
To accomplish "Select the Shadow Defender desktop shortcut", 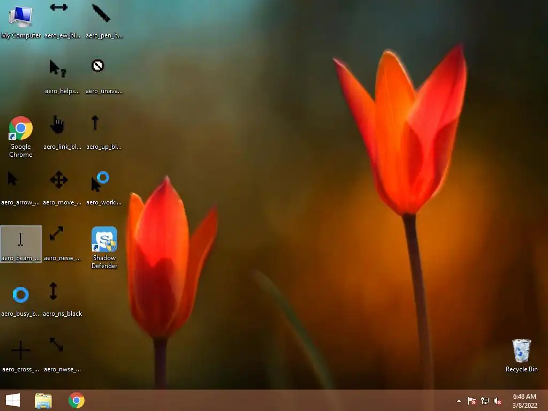I will pyautogui.click(x=104, y=248).
